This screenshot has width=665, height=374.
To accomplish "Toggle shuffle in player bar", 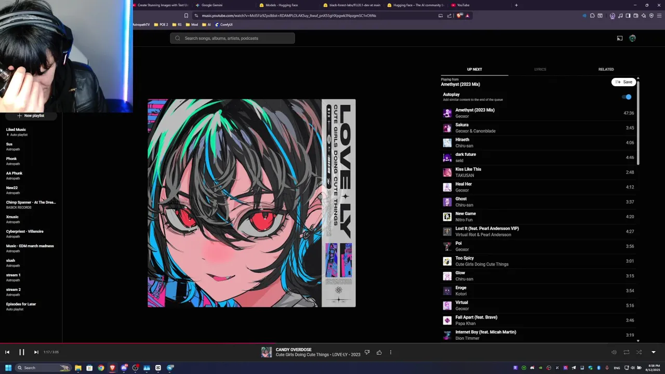I will pyautogui.click(x=639, y=352).
